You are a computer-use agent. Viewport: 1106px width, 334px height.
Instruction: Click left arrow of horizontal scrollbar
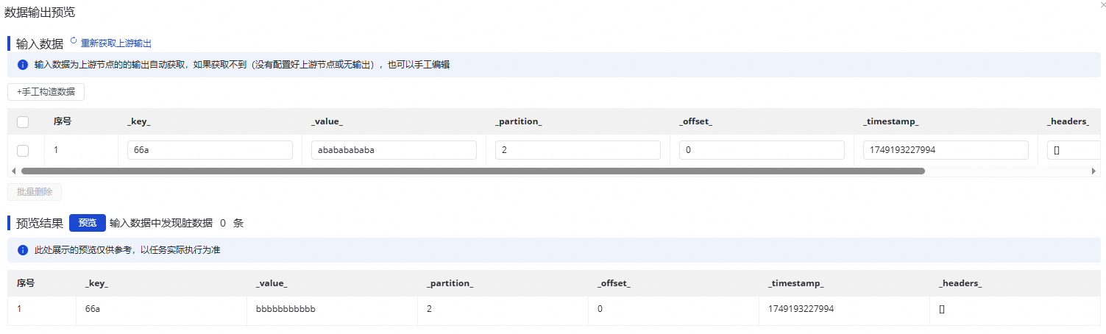pyautogui.click(x=13, y=171)
